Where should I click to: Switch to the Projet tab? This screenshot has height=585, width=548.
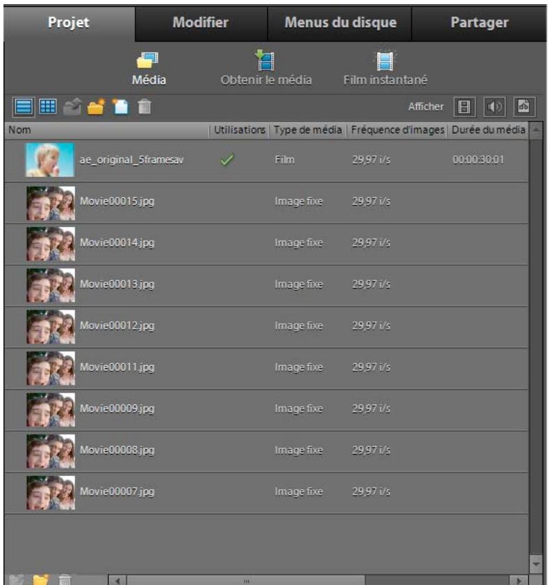click(x=69, y=23)
